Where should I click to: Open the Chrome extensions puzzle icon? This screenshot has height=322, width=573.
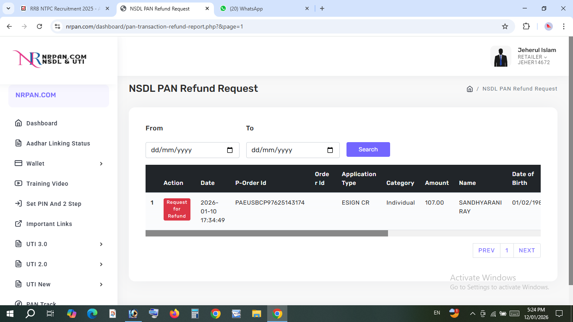[526, 26]
